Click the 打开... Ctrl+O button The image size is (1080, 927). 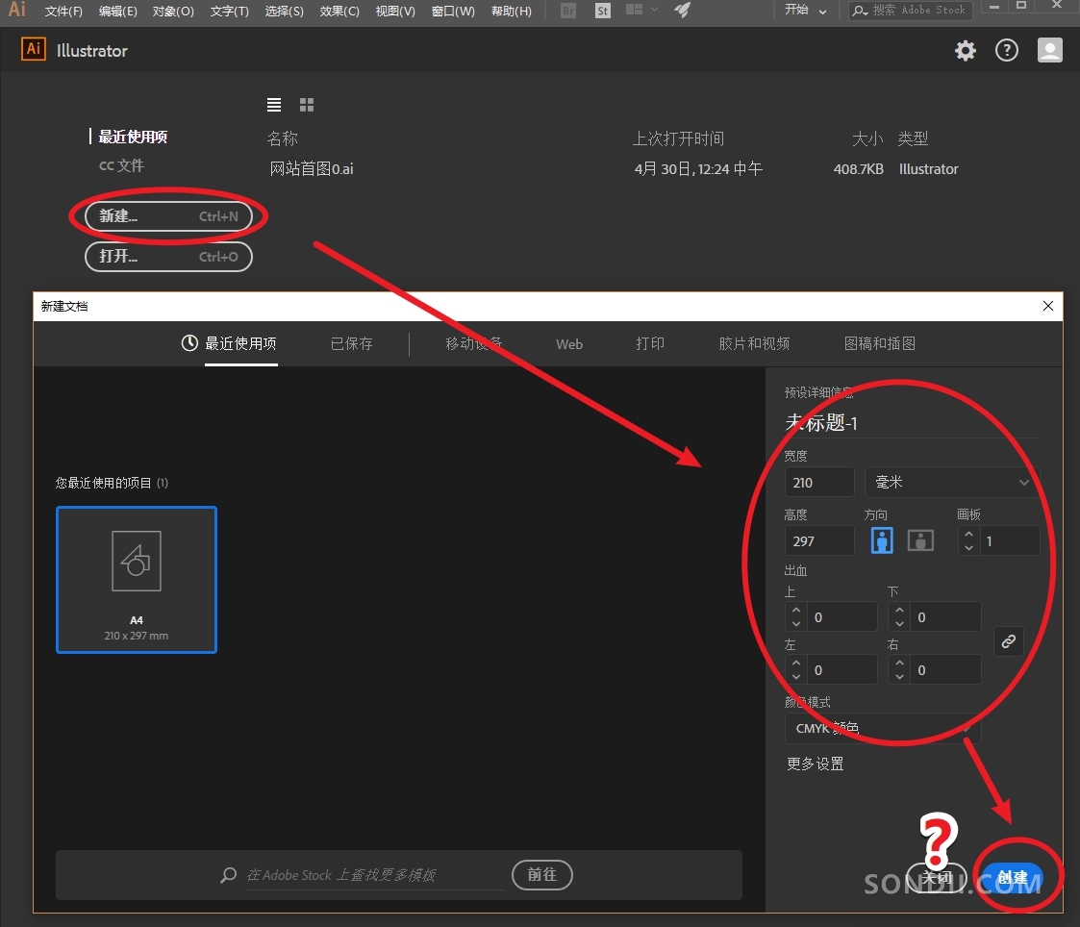point(168,256)
